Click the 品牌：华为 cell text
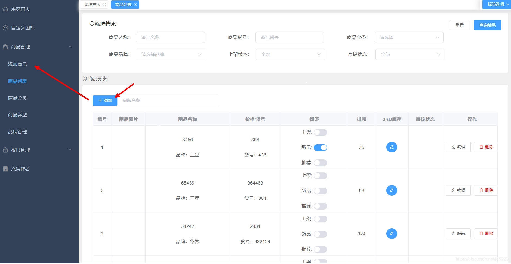This screenshot has height=264, width=511. [188, 242]
